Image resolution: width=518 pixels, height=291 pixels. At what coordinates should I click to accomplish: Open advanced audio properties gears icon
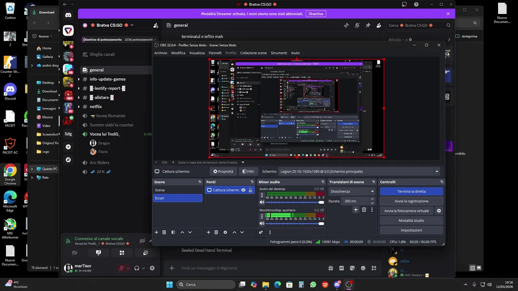click(261, 232)
